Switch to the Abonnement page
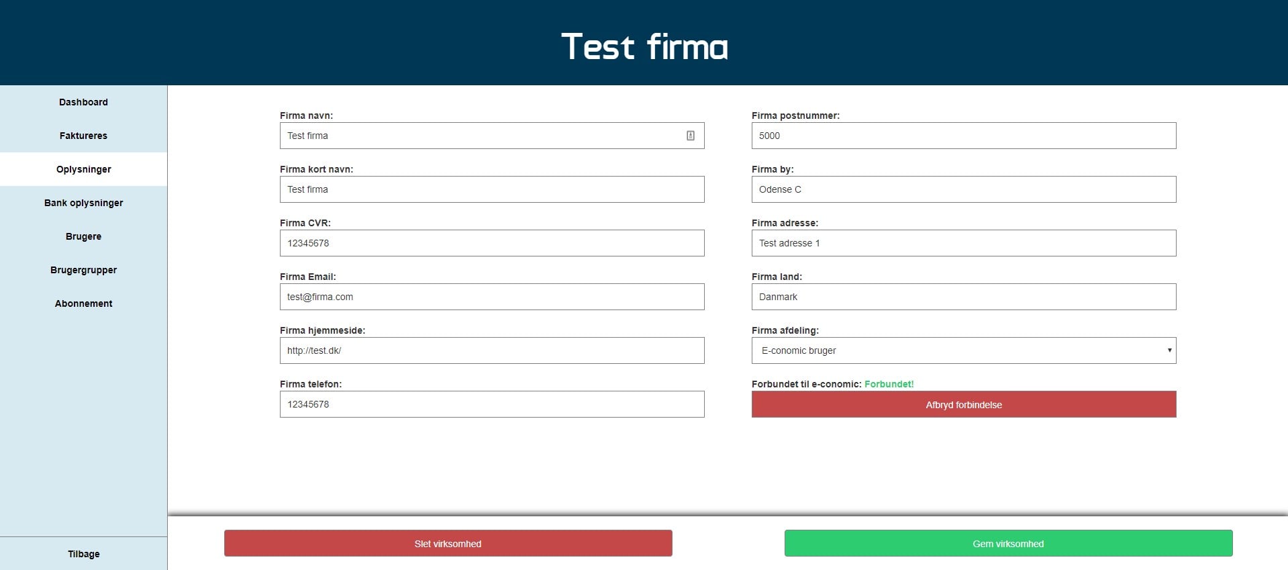Screen dimensions: 1288x570 tap(83, 303)
